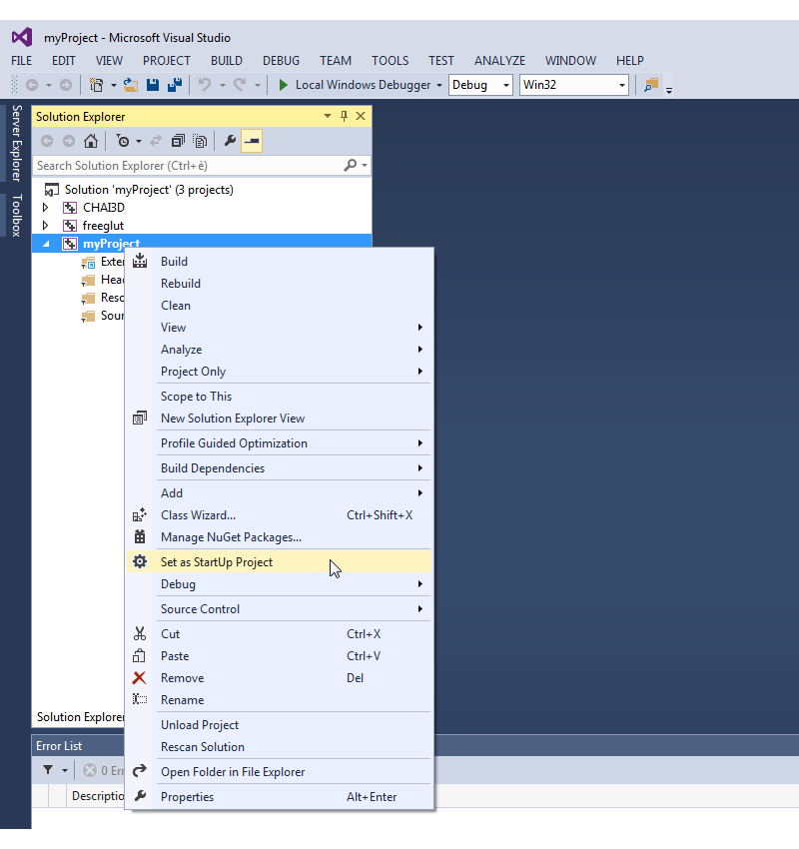799x849 pixels.
Task: Click the Navigate Forward toolbar arrow
Action: (x=66, y=85)
